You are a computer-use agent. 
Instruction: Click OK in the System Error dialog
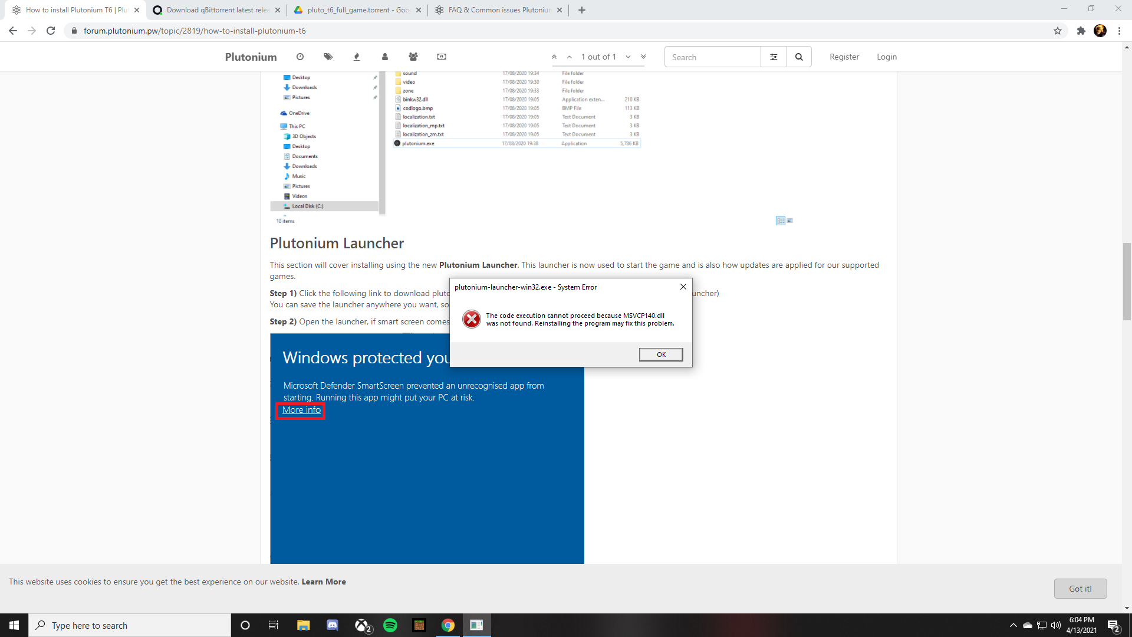point(661,354)
